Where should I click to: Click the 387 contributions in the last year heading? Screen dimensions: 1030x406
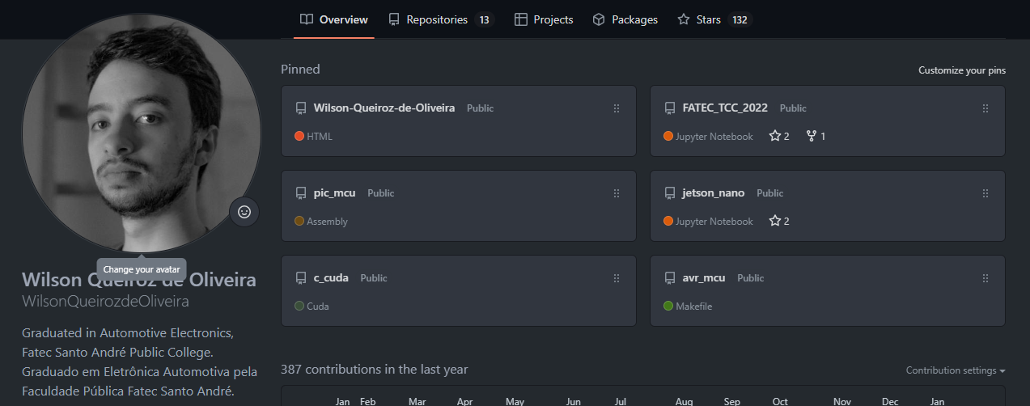click(x=375, y=369)
